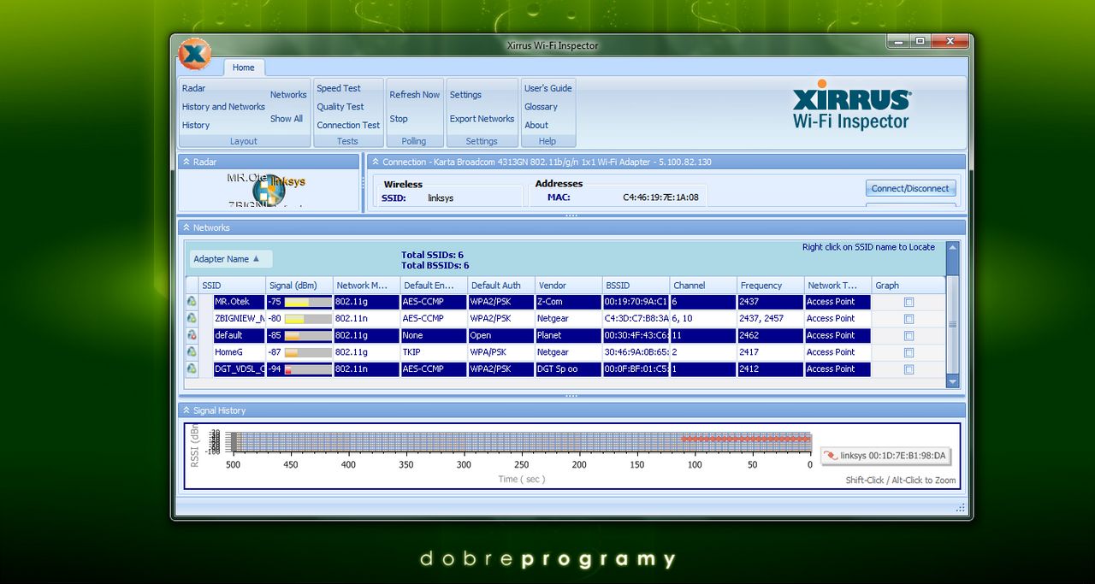Collapse the Networks panel
This screenshot has height=584, width=1095.
[186, 227]
